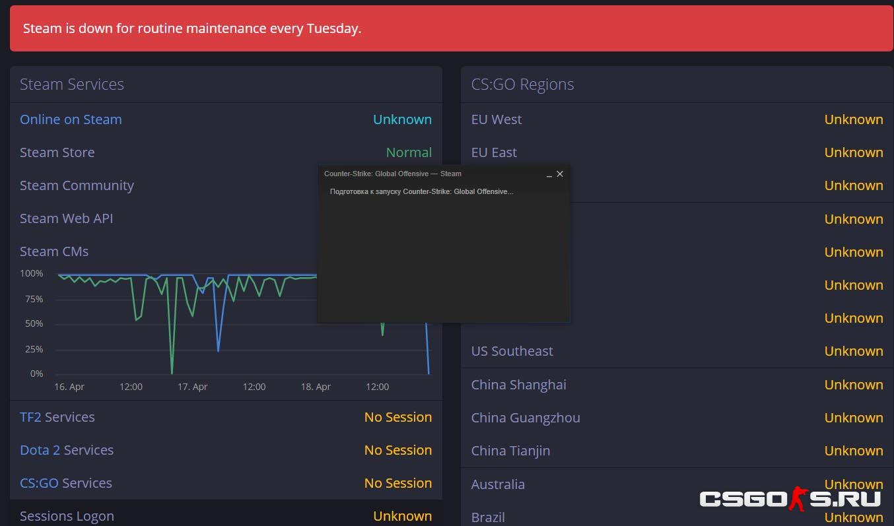Screen dimensions: 894x526
Task: Click the 18. Apr label on chart axis
Action: 316,387
